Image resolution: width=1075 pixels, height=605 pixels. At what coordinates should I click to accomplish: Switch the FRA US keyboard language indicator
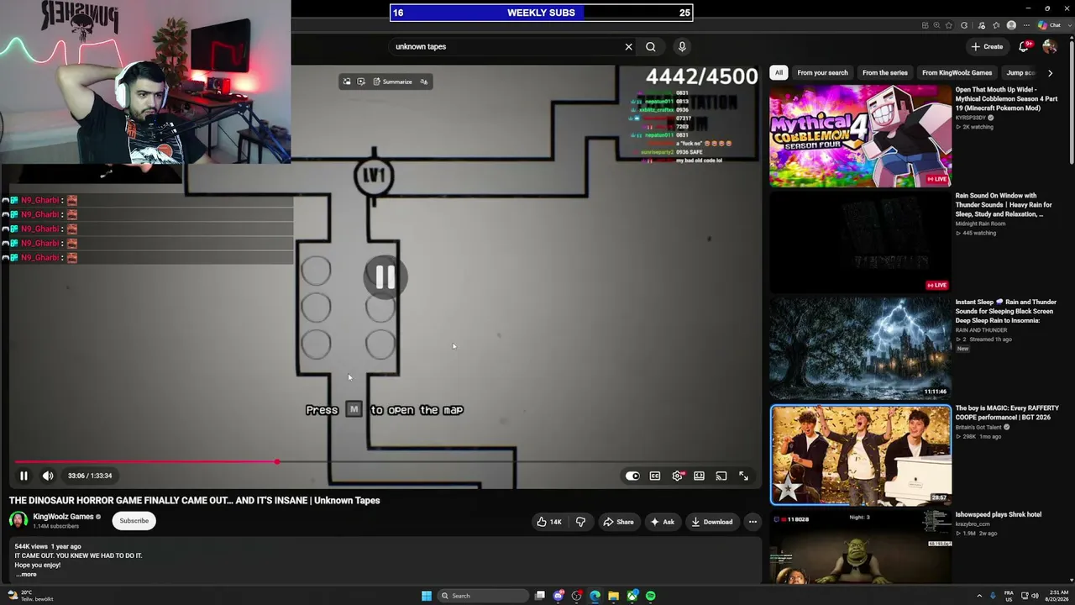[1009, 596]
